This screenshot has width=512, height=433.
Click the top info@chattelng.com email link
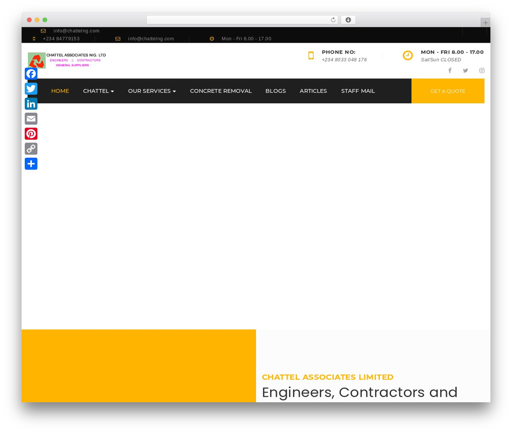click(x=76, y=31)
